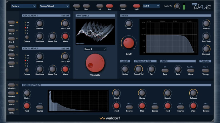Viewport: 220px width, 123px height.
Task: Click the red Oscillator 2 Wave knob
Action: tap(65, 69)
